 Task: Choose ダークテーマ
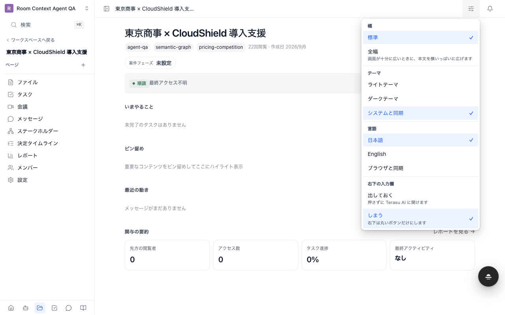(x=421, y=99)
